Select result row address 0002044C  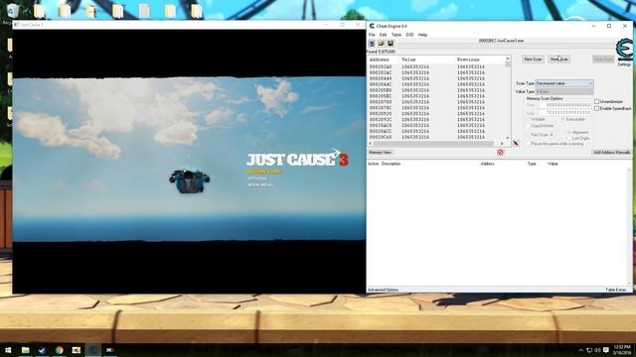[x=436, y=84]
